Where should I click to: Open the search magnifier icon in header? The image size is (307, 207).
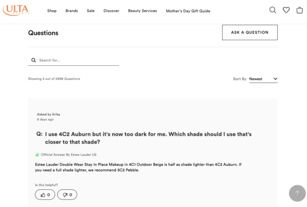(273, 10)
